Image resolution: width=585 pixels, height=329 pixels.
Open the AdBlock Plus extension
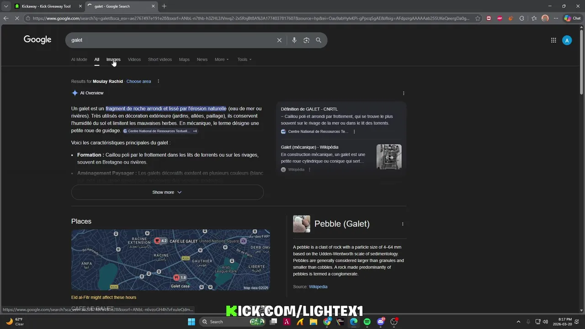(500, 18)
